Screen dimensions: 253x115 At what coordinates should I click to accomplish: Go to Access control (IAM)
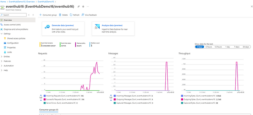(12, 25)
